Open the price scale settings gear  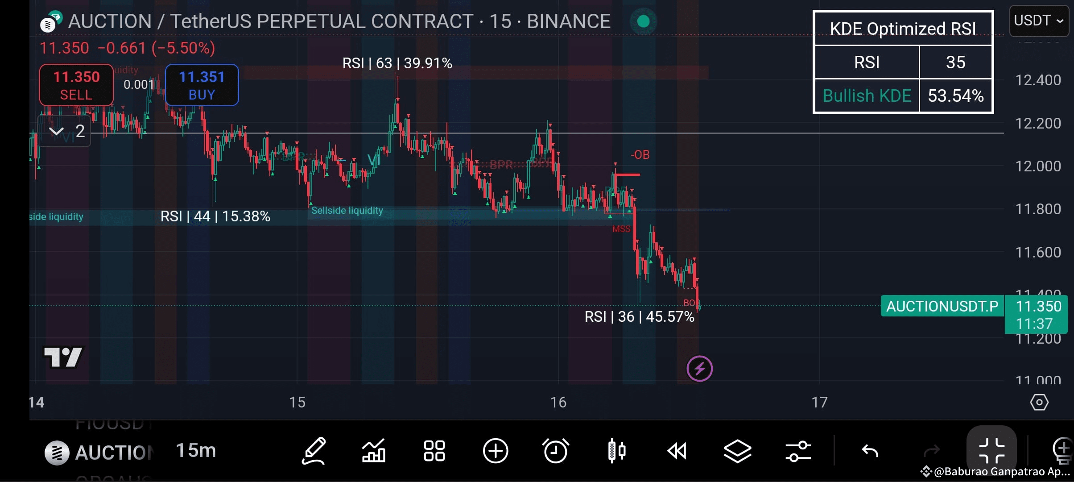[1040, 402]
